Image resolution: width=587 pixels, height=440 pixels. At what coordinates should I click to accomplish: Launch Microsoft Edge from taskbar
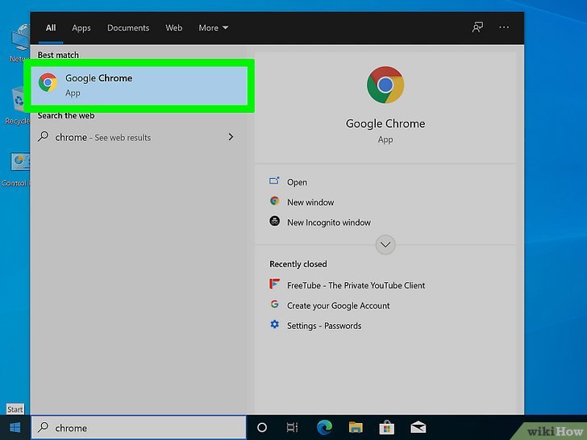point(324,428)
